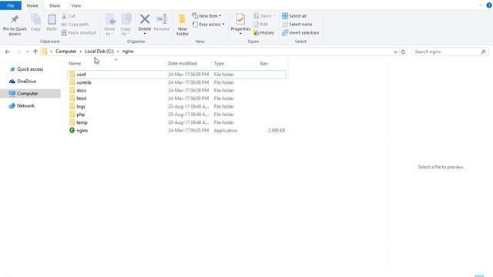Switch to the View ribbon tab
Viewport: 493px width, 277px height.
point(76,5)
